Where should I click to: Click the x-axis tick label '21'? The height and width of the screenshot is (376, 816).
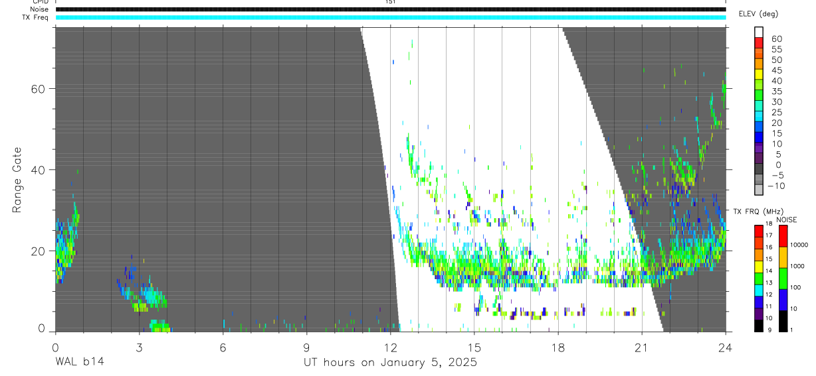641,347
